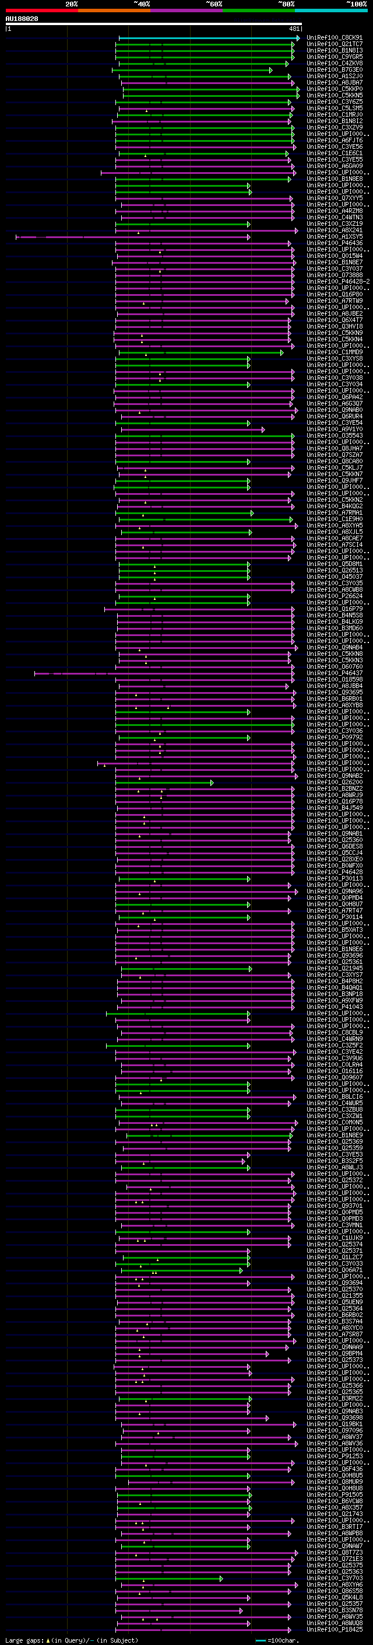Click the long purple alignment bar of UniRef100_A1XSY5
This screenshot has width=373, height=1645.
[133, 237]
